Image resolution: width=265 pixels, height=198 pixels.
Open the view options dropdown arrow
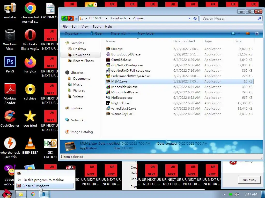pyautogui.click(x=239, y=33)
